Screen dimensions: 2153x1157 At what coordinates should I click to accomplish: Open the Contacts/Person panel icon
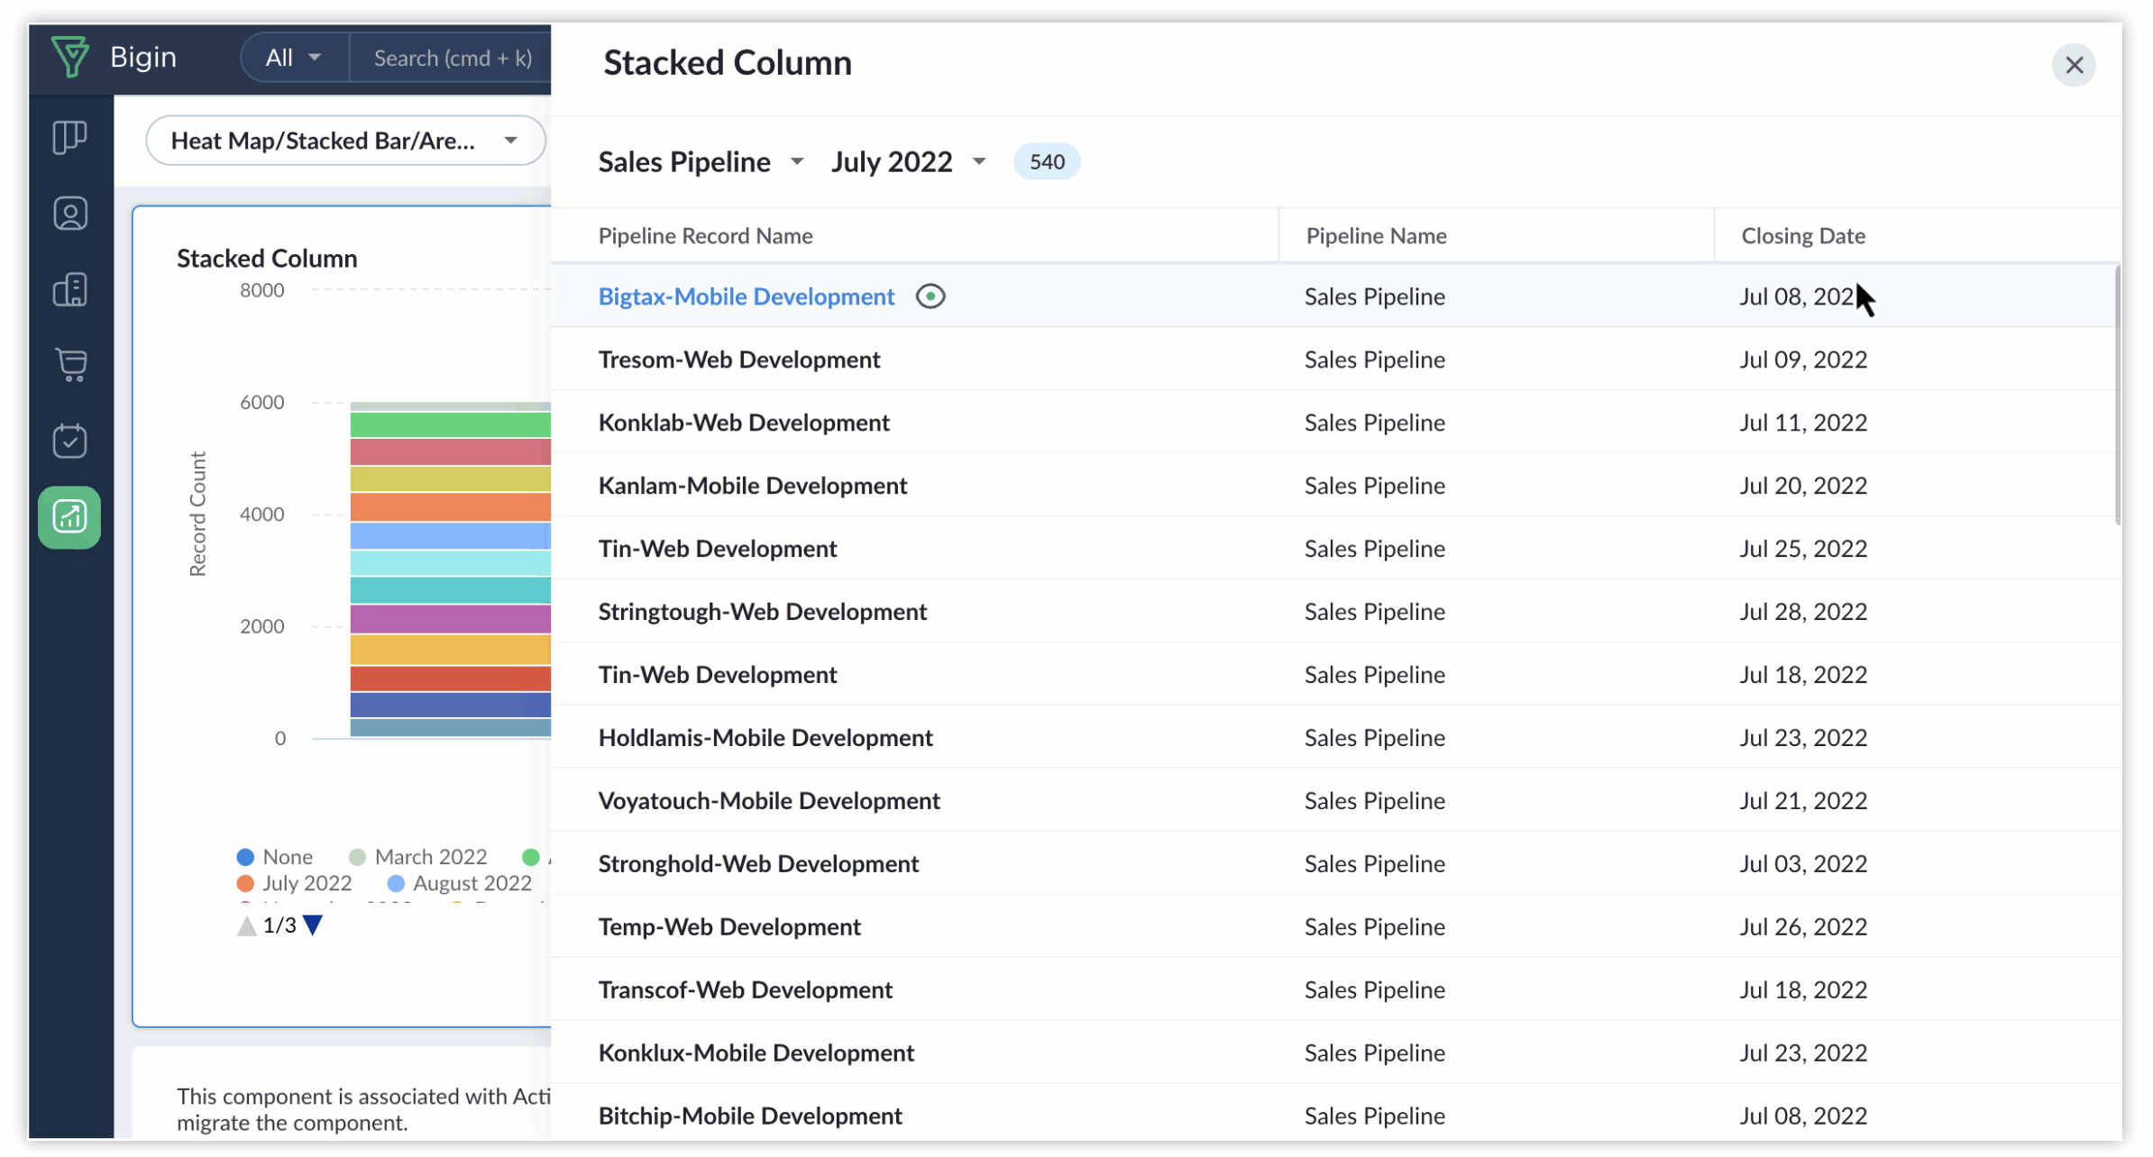tap(69, 213)
